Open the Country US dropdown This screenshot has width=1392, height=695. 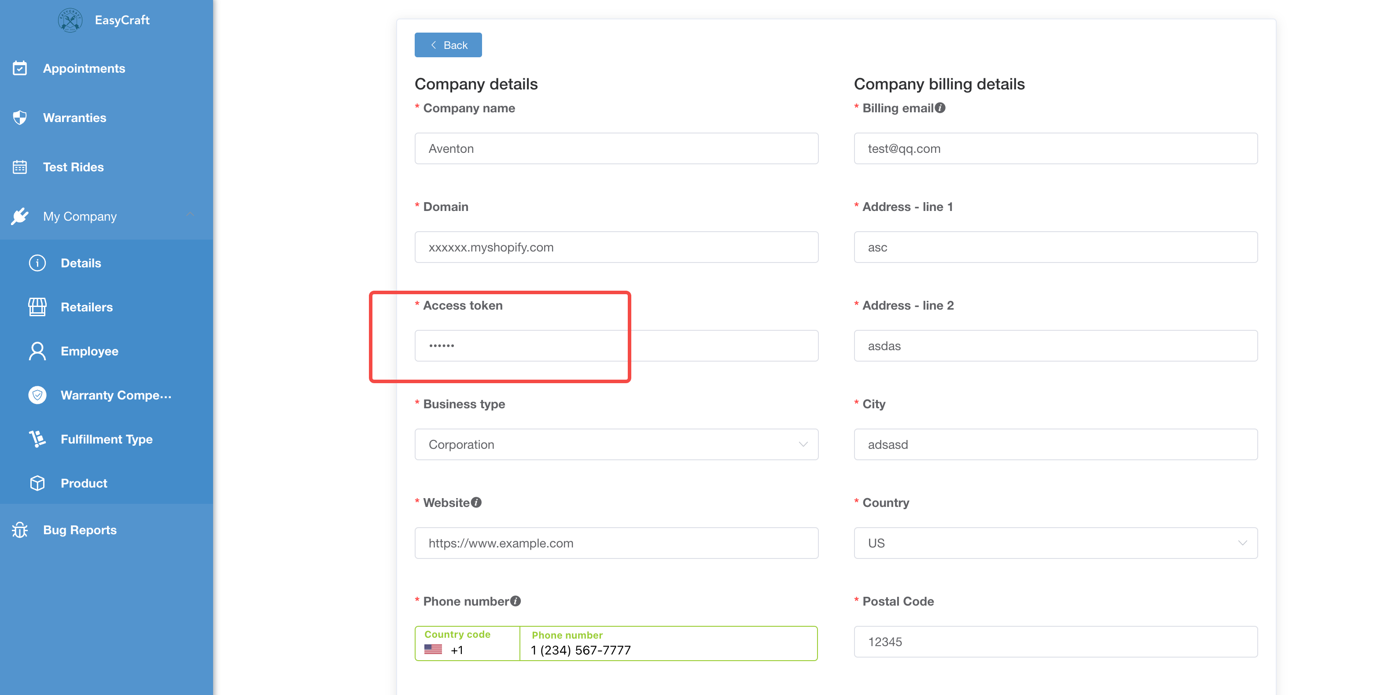1055,543
